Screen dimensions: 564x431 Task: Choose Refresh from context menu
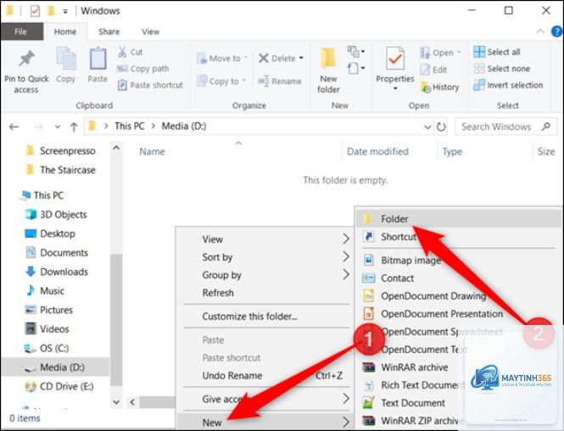pos(265,293)
